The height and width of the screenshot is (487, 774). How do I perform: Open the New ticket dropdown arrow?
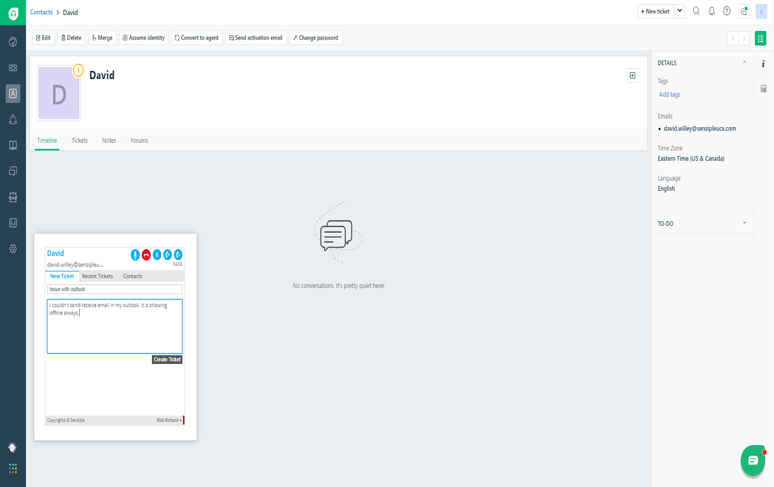coord(679,11)
